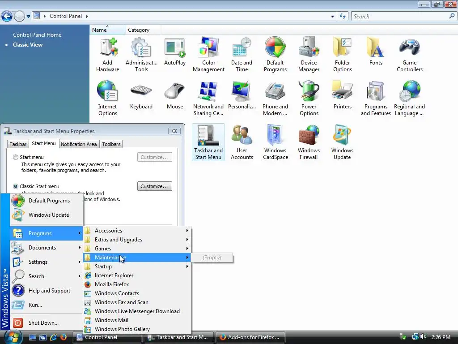
Task: Sort by the Category column header
Action: (x=143, y=30)
